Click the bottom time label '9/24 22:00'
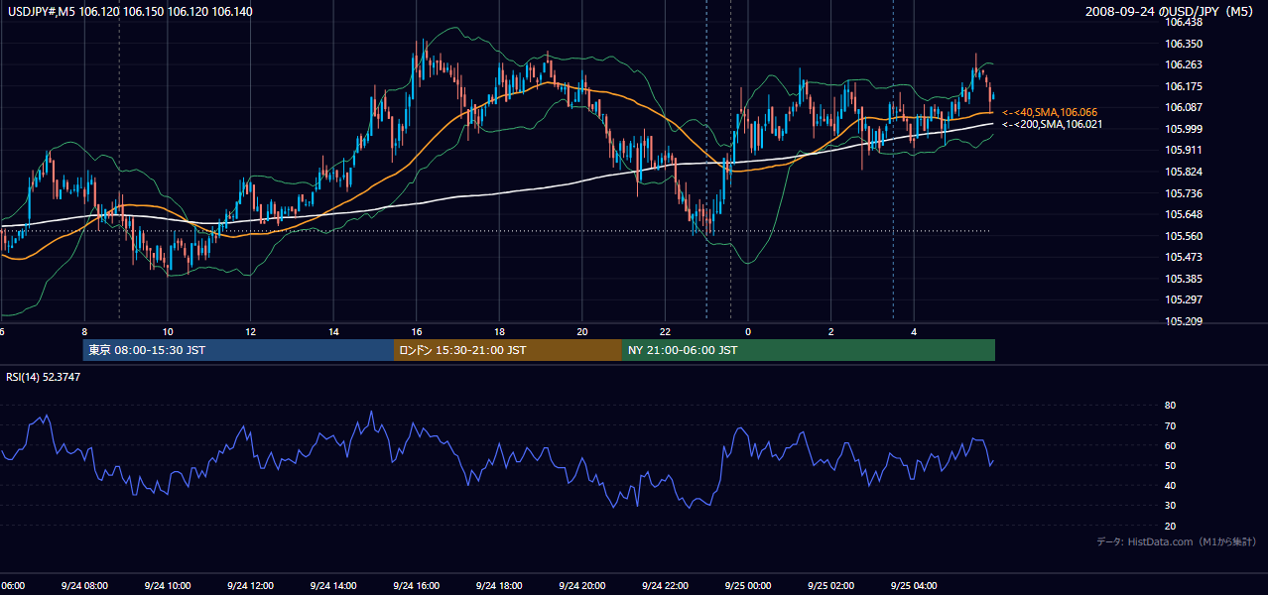This screenshot has width=1268, height=595. [665, 586]
